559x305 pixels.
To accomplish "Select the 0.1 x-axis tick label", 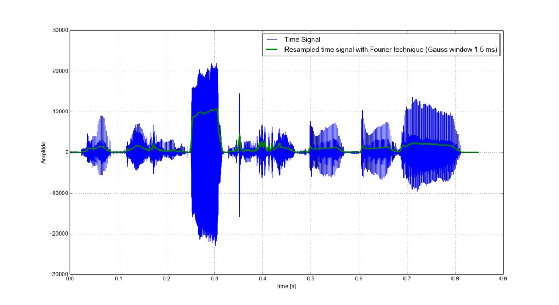I will (x=118, y=279).
